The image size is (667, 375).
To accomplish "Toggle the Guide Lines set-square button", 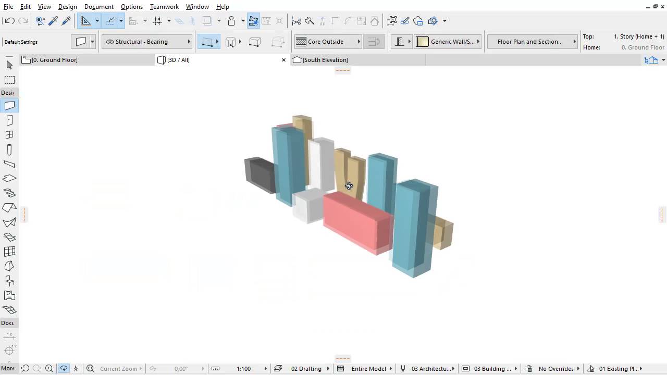I will [86, 21].
